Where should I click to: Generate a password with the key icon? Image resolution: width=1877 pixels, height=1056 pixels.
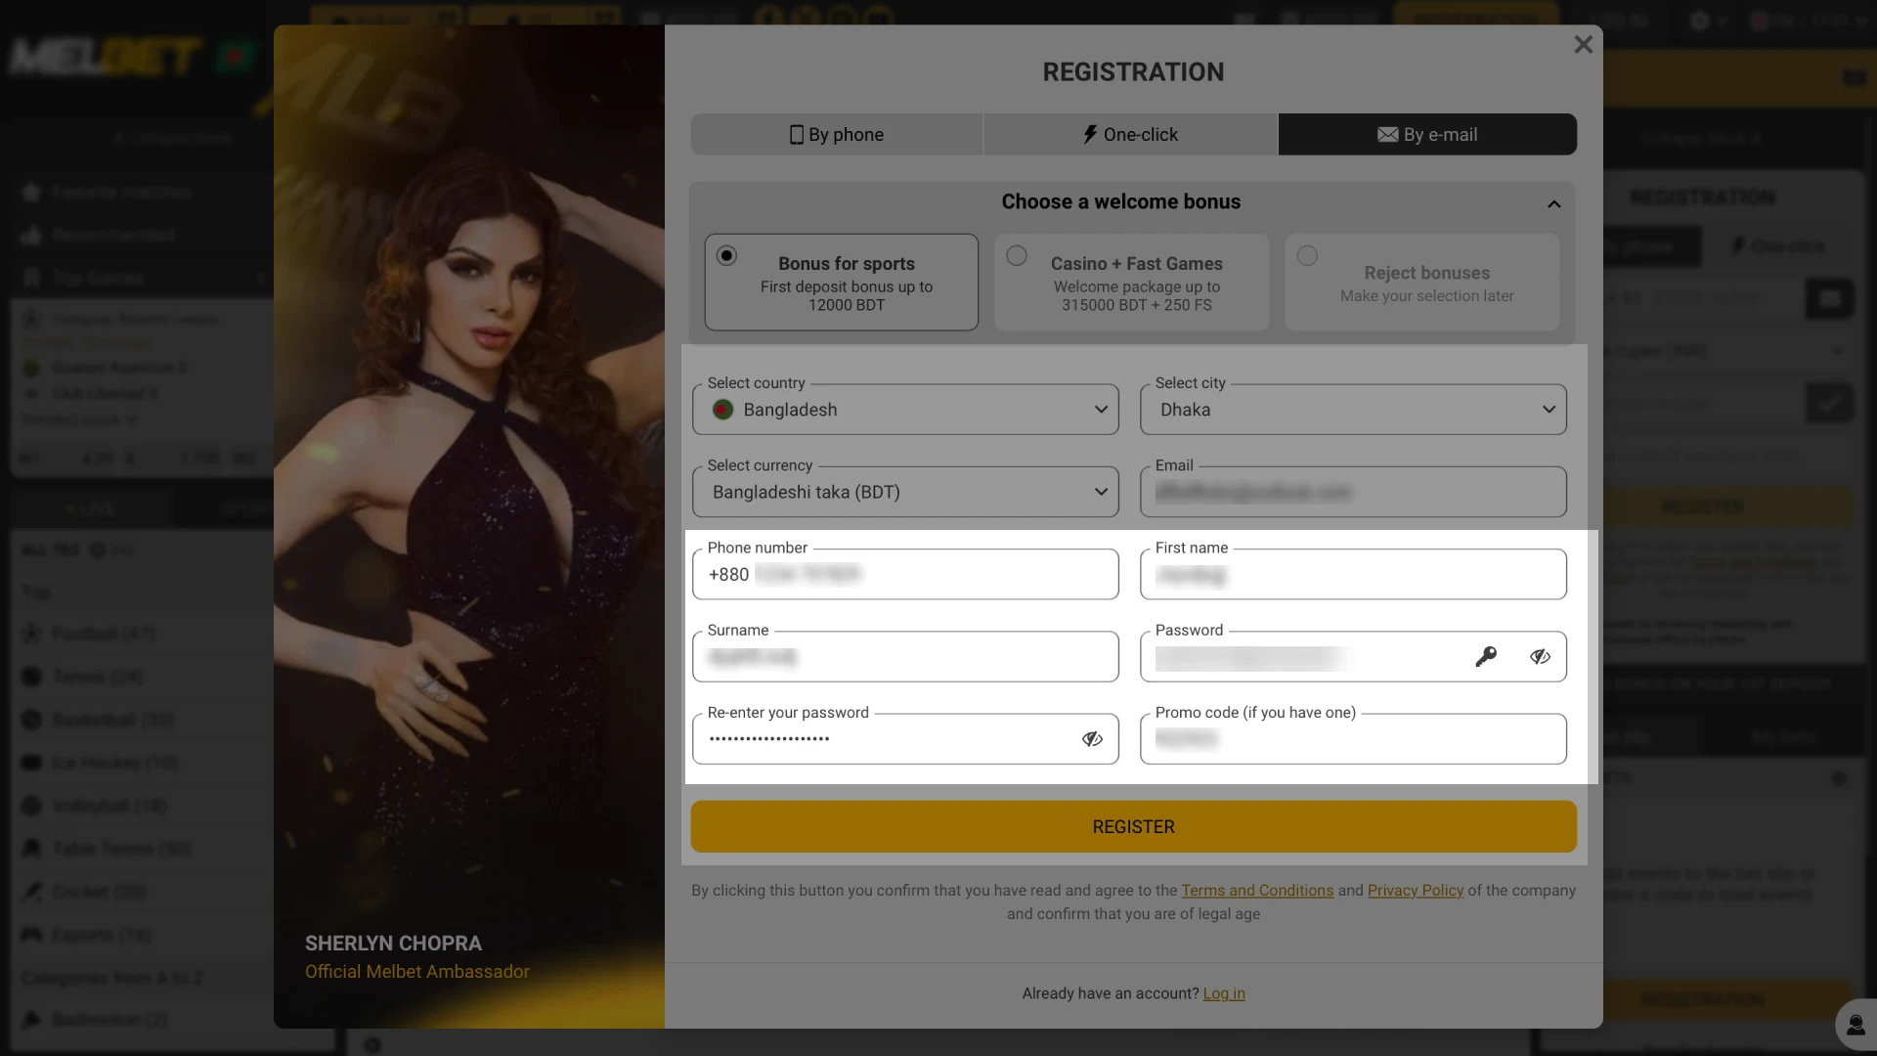(x=1486, y=656)
